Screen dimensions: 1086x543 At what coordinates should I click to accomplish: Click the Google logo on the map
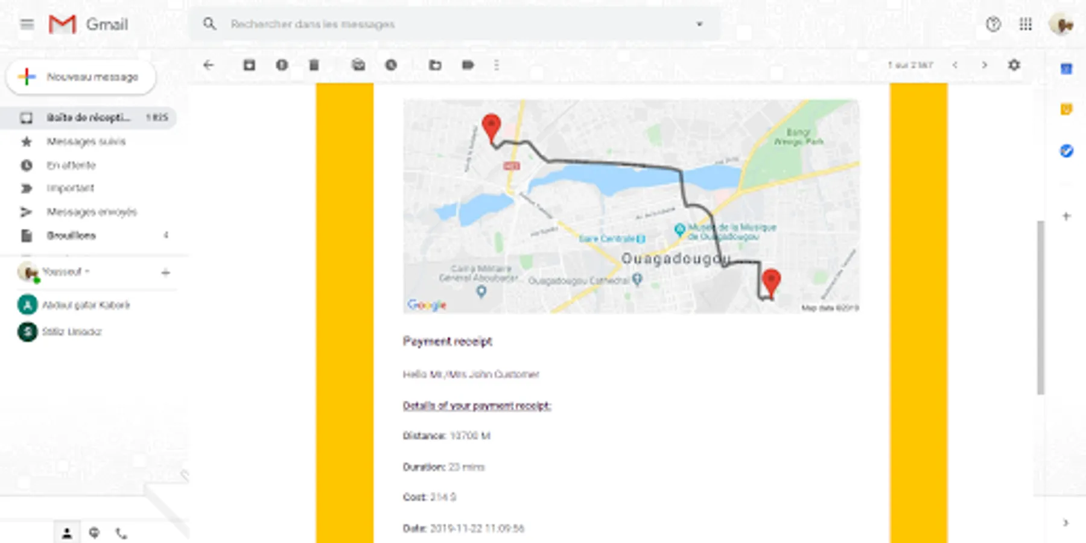pos(427,305)
